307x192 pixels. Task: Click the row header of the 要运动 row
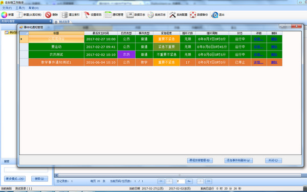click(x=24, y=47)
